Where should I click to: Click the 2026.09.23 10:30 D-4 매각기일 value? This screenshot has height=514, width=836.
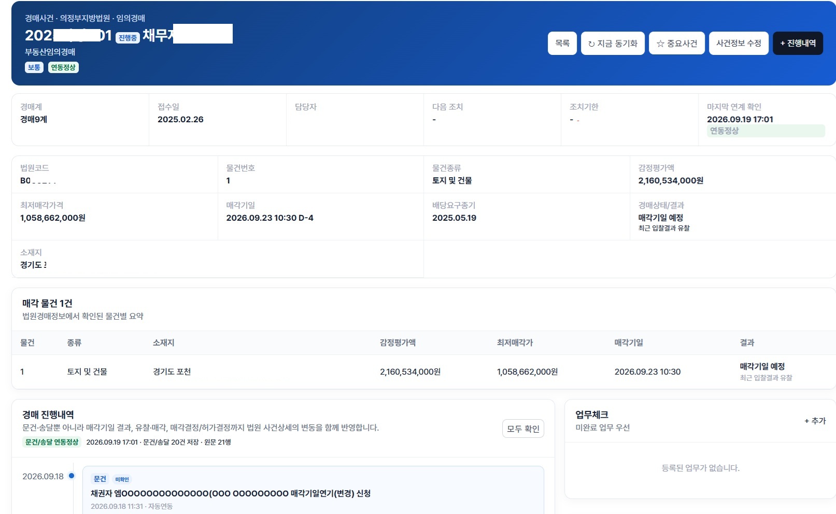tap(270, 218)
